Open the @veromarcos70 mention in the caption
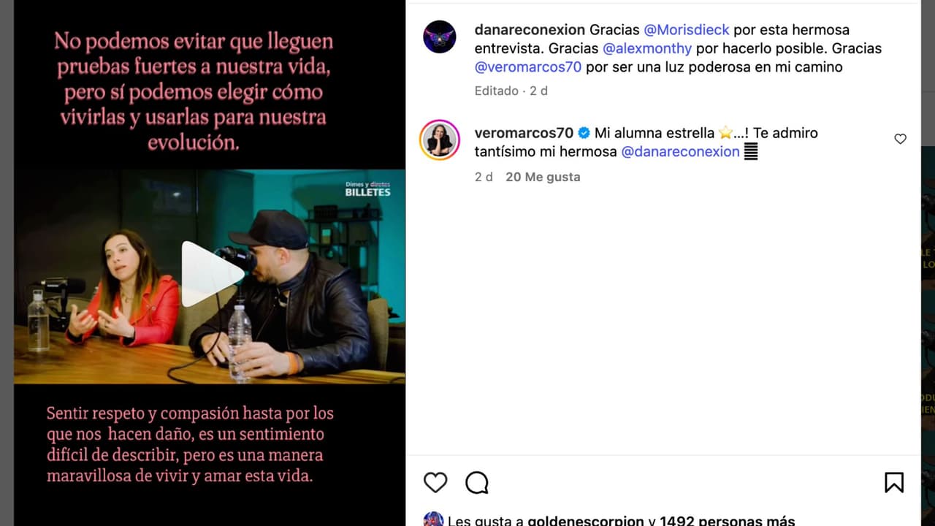The width and height of the screenshot is (935, 526). 528,67
